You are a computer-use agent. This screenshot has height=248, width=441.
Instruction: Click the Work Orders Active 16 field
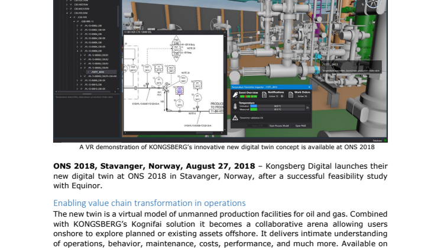click(302, 96)
